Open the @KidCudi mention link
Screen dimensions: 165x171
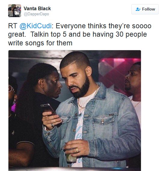click(x=35, y=26)
